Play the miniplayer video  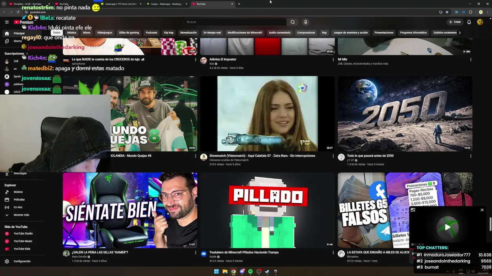[447, 227]
